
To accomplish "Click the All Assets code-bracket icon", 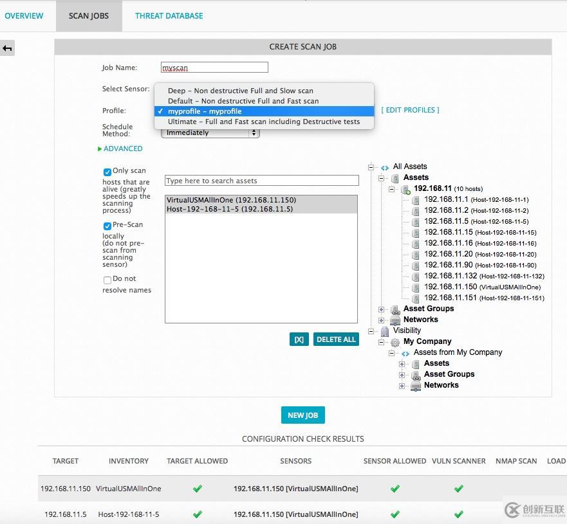I will pyautogui.click(x=385, y=168).
